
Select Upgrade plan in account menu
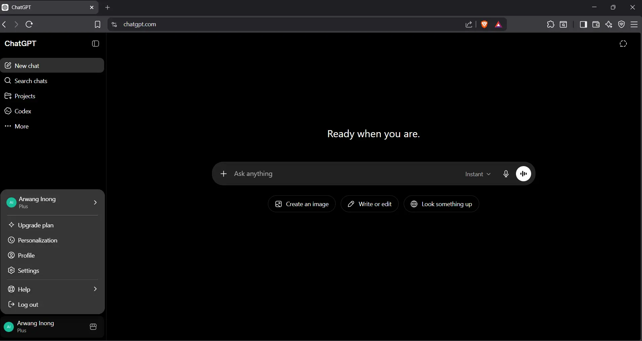52,225
